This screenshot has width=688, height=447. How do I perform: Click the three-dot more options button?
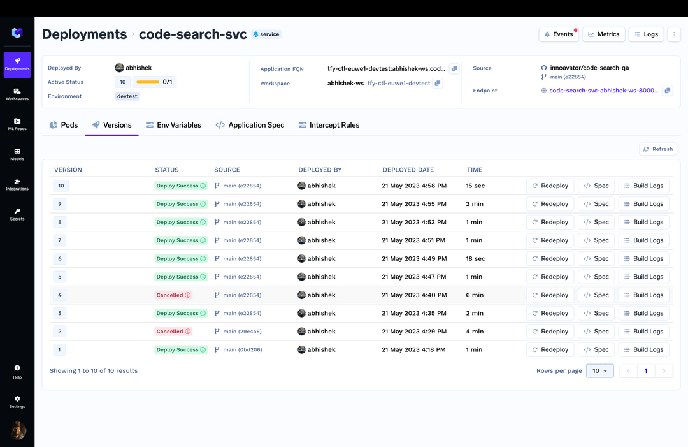674,34
